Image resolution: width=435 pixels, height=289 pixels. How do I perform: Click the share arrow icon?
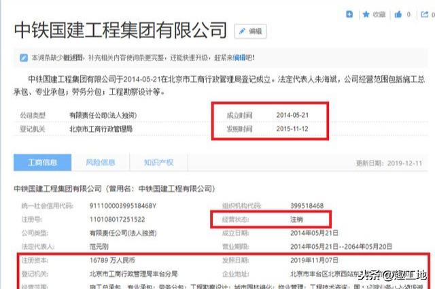click(x=425, y=14)
